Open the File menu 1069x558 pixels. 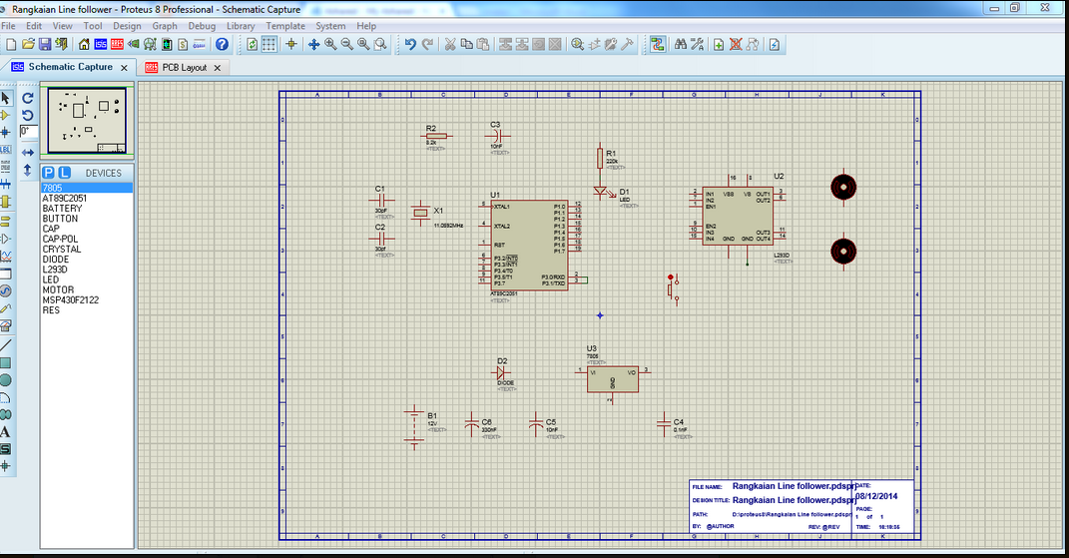point(8,26)
